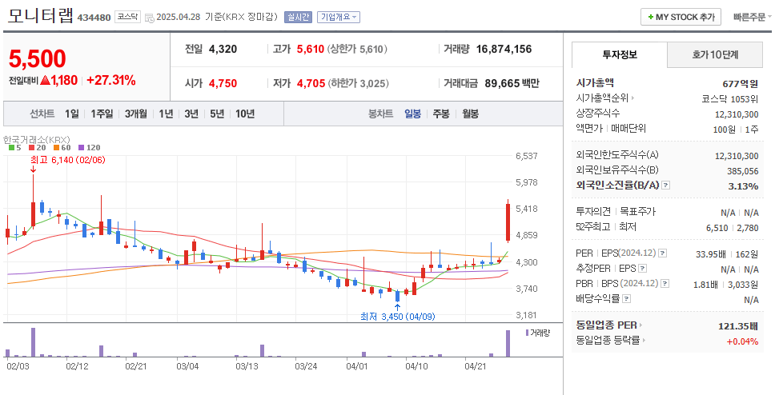Open the 시가총액순위 link
The height and width of the screenshot is (395, 775).
(x=602, y=98)
